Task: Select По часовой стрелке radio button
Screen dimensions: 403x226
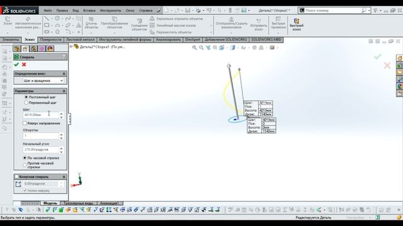Action: click(25, 158)
